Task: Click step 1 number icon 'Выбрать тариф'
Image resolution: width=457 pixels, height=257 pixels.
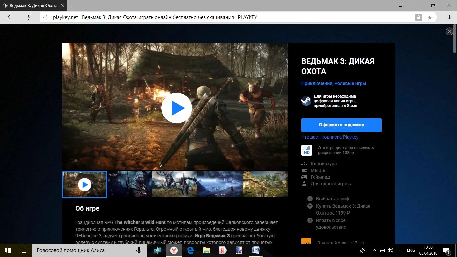Action: pos(310,199)
